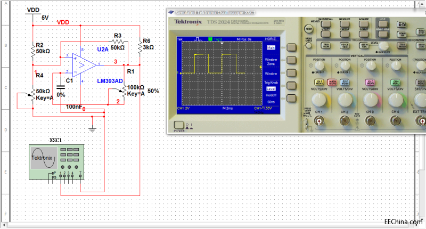Select the U2A LM393AD comparator symbol
Image resolution: width=426 pixels, height=229 pixels.
(x=84, y=65)
